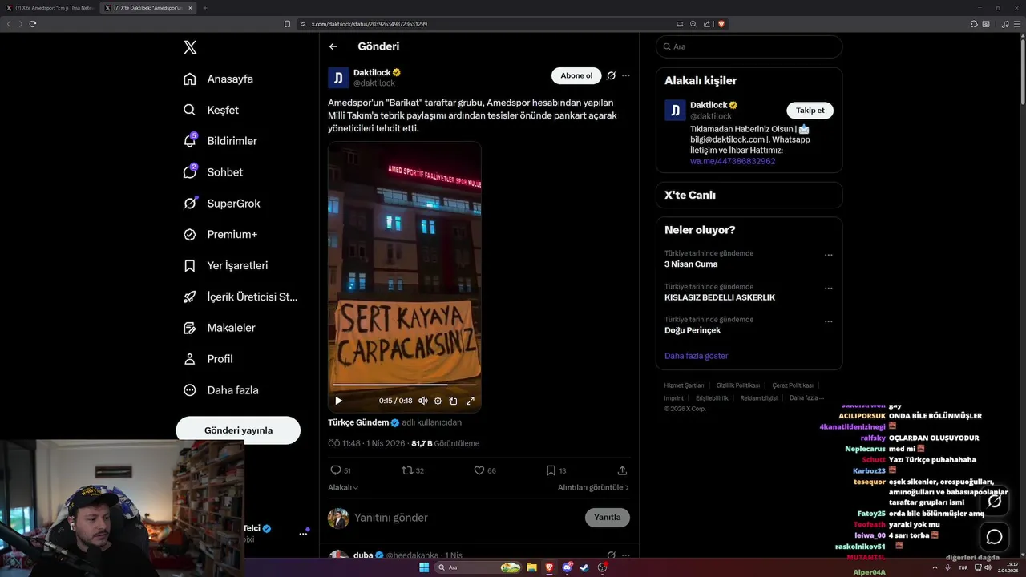This screenshot has height=577, width=1026.
Task: Switch to the X'te Amedspor browser tab
Action: [x=50, y=8]
